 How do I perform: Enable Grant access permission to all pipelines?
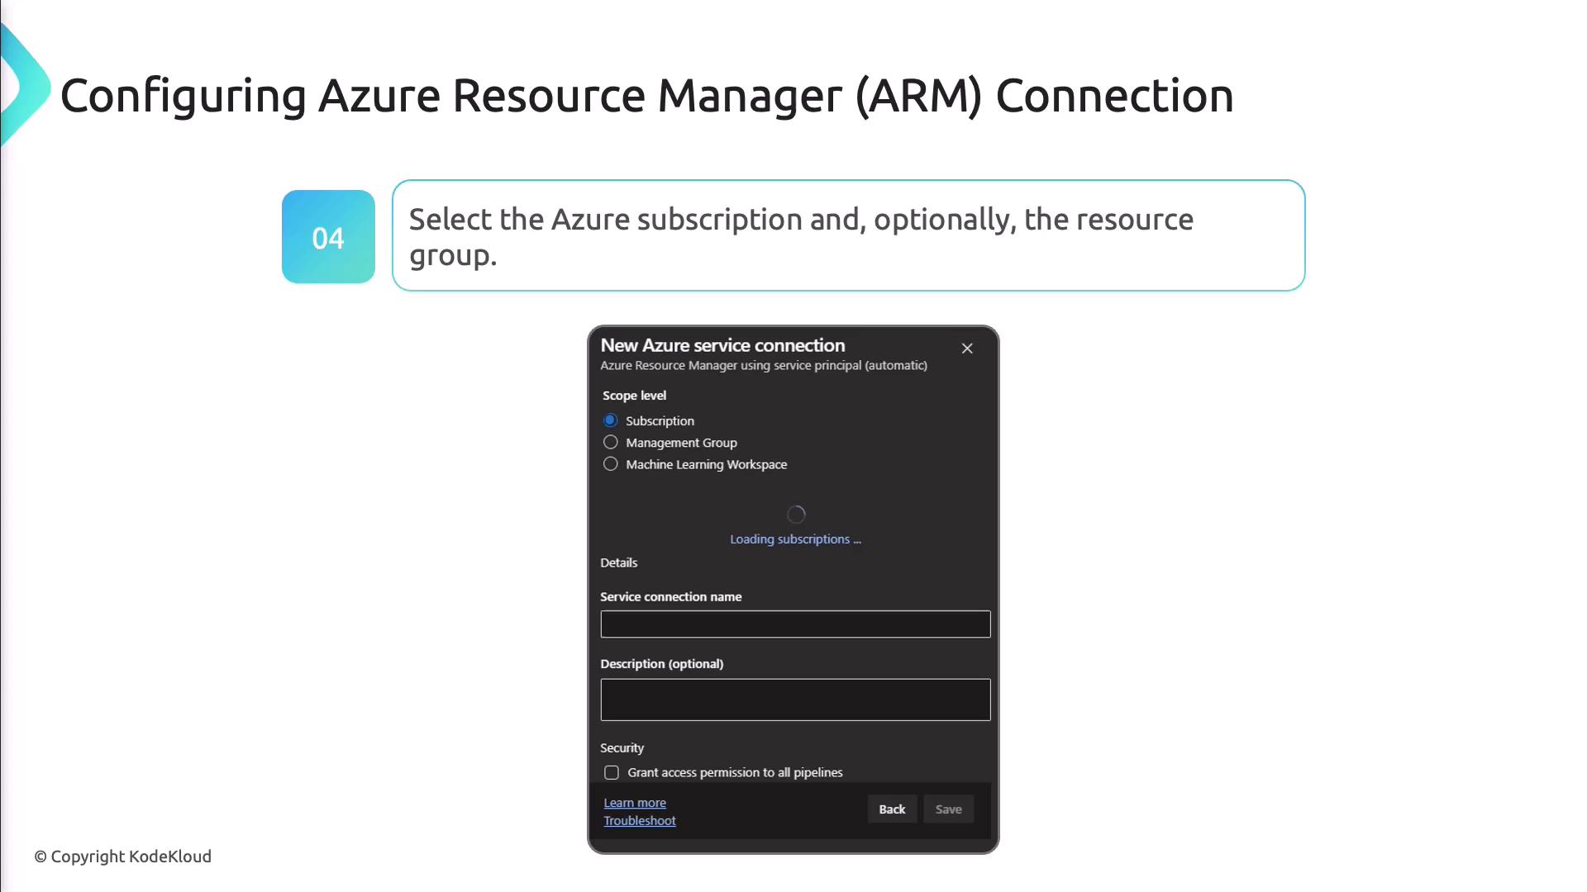[x=612, y=772]
